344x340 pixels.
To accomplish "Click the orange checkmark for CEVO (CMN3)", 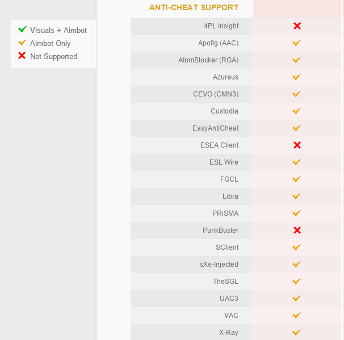I will click(296, 94).
